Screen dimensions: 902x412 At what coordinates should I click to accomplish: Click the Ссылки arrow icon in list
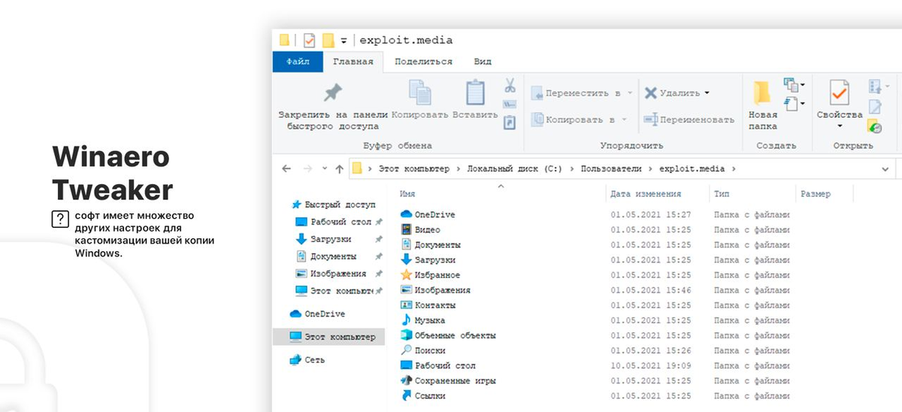point(406,395)
